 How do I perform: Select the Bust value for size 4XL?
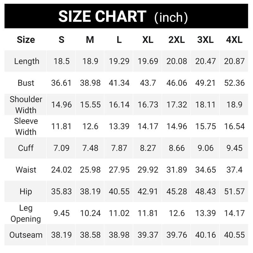coord(234,83)
